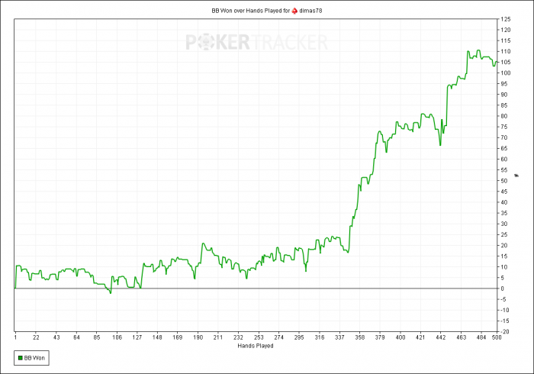Click the x-axis tick label 484

click(481, 337)
